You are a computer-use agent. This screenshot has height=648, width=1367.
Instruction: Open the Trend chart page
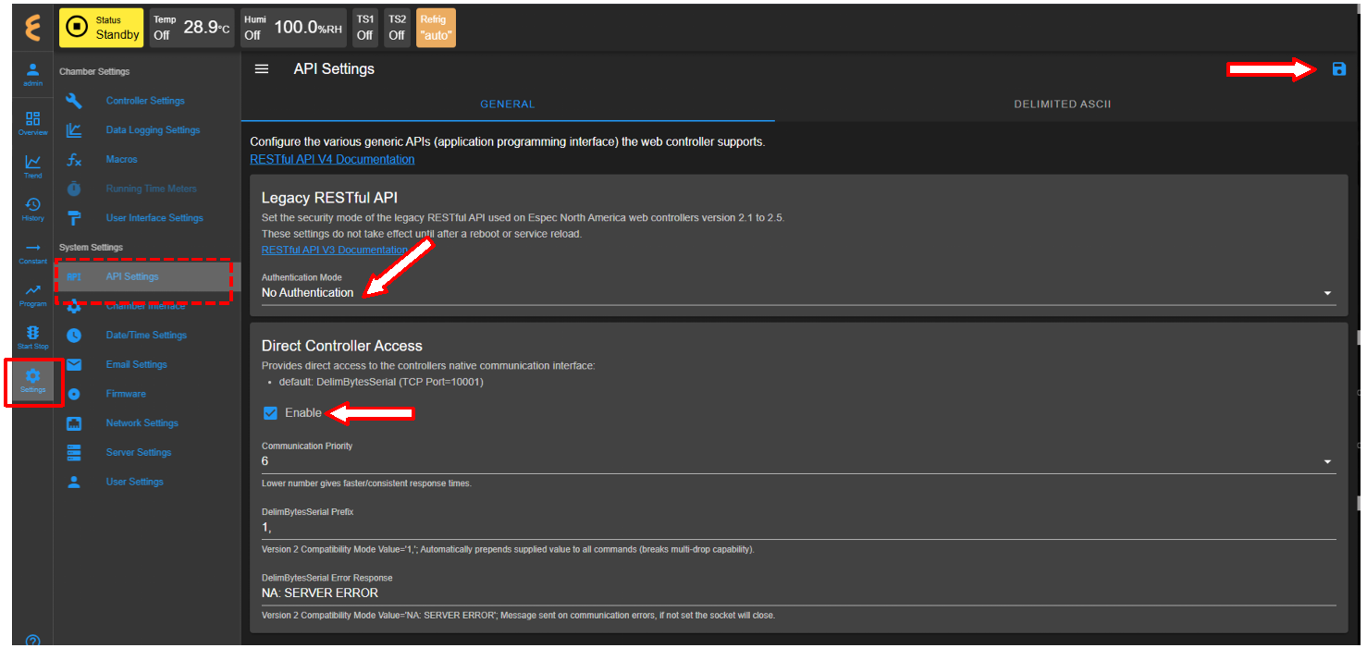pos(32,165)
